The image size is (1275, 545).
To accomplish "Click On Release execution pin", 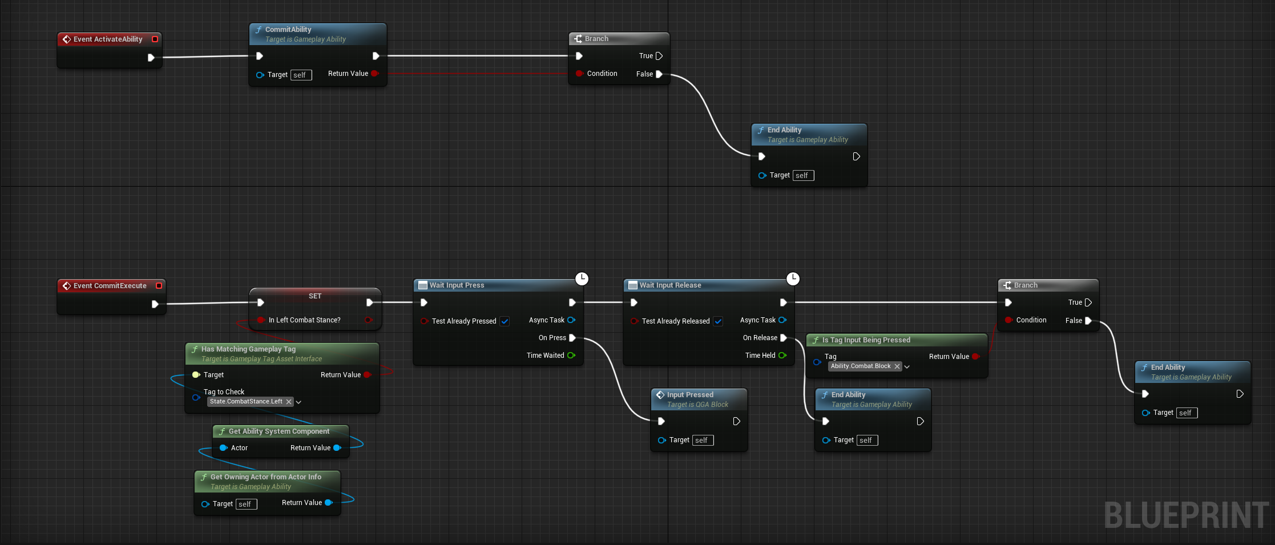I will click(x=784, y=338).
